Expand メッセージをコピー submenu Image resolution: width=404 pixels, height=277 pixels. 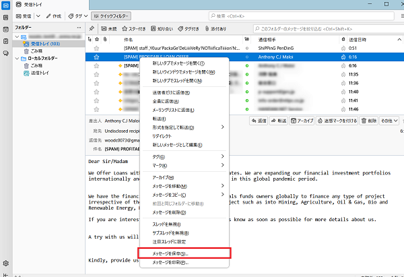184,195
